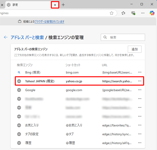This screenshot has width=157, height=150.
Task: Open ブラウザーは管理されています link
Action: [49, 22]
